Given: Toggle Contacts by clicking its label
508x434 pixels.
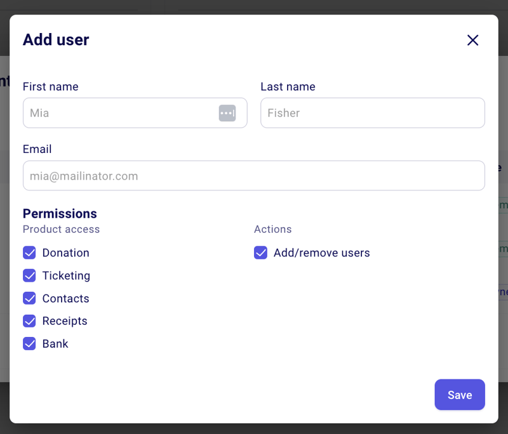Looking at the screenshot, I should point(65,298).
